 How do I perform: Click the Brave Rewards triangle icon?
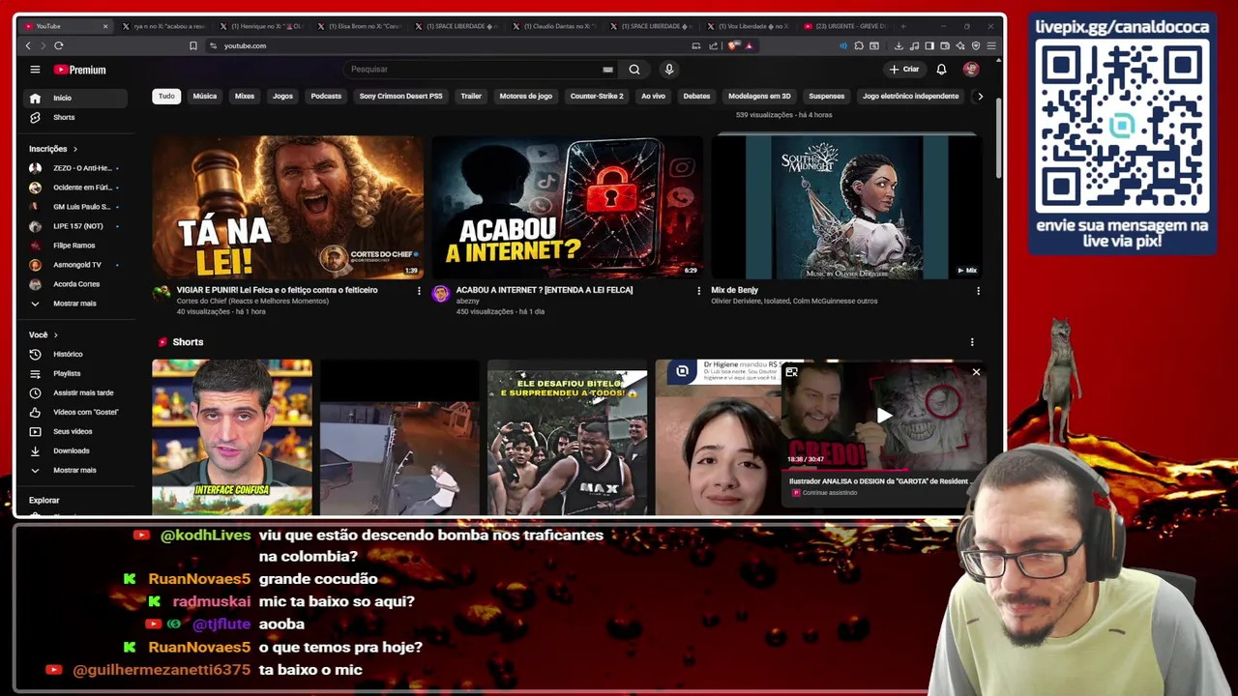tap(749, 45)
